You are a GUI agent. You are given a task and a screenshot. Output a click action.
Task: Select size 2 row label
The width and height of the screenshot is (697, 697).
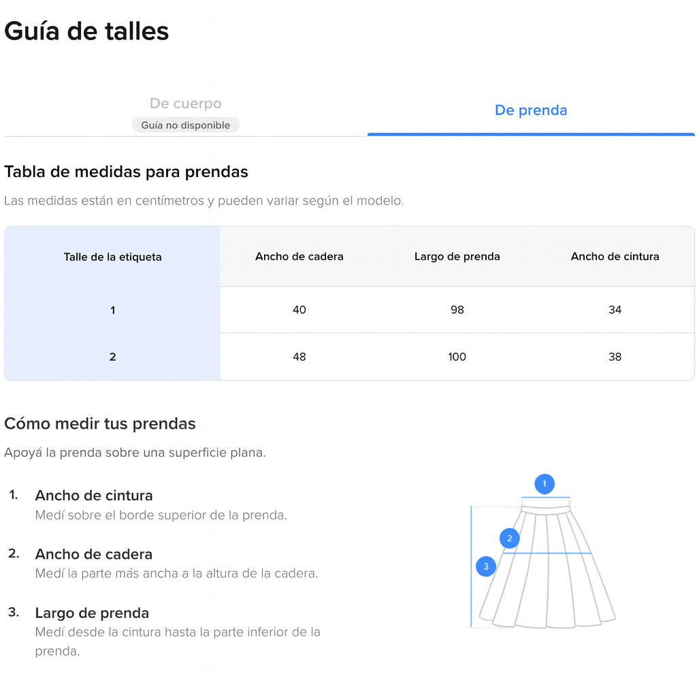pyautogui.click(x=112, y=357)
